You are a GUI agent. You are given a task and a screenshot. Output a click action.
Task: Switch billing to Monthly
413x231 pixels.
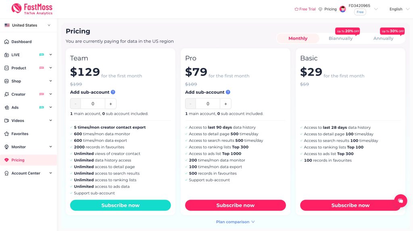point(298,38)
